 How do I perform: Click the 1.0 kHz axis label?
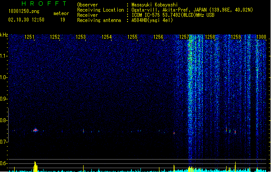tap(4, 77)
